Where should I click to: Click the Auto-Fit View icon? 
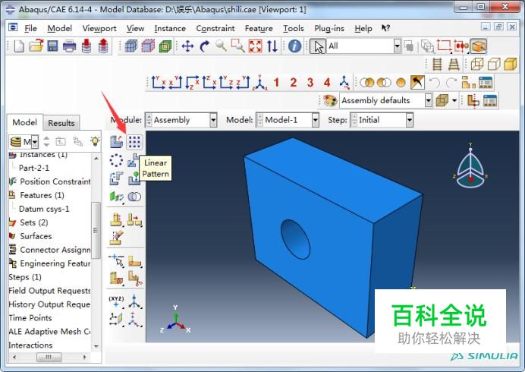(255, 46)
